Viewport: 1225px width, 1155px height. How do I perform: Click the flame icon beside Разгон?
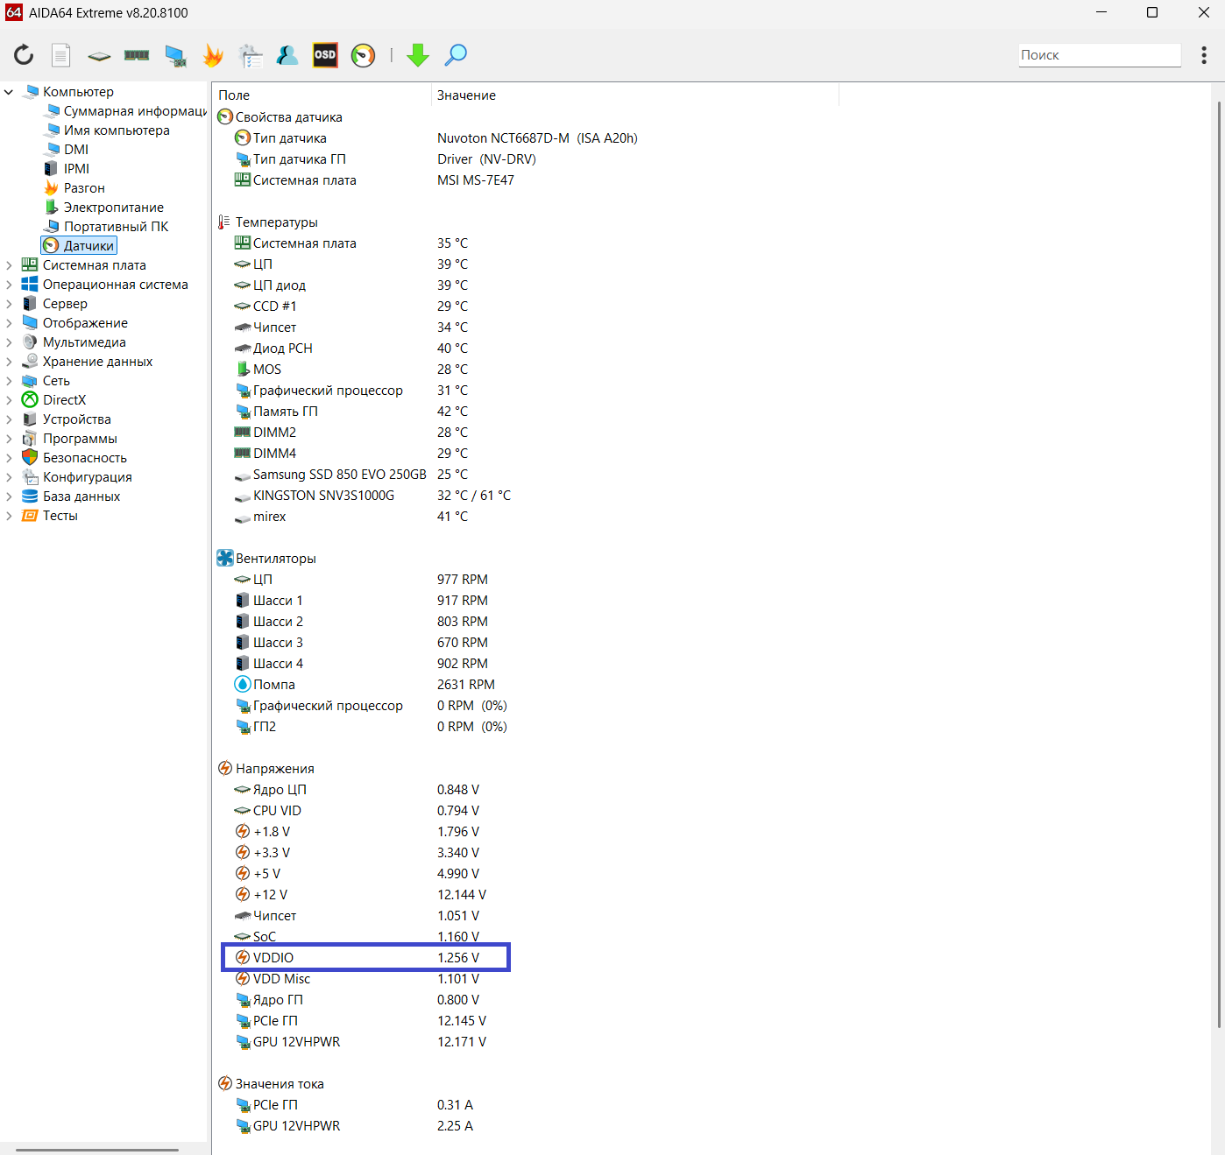pyautogui.click(x=51, y=188)
